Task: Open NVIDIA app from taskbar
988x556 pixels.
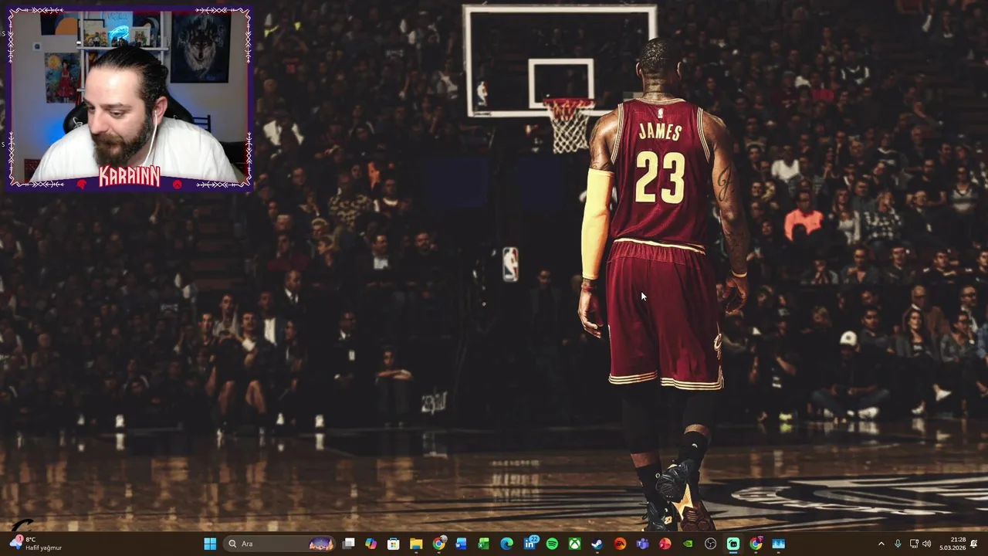Action: (688, 544)
